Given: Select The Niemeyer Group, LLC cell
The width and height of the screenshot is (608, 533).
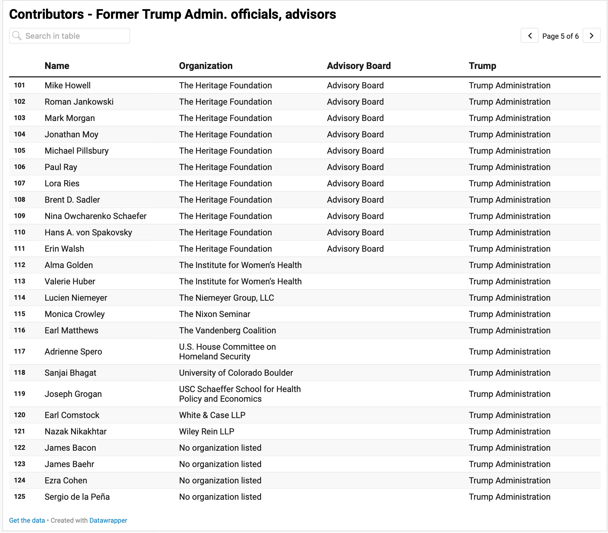Looking at the screenshot, I should (x=227, y=298).
